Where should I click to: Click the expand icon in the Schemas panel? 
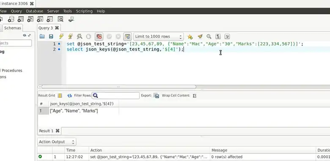tap(29, 35)
